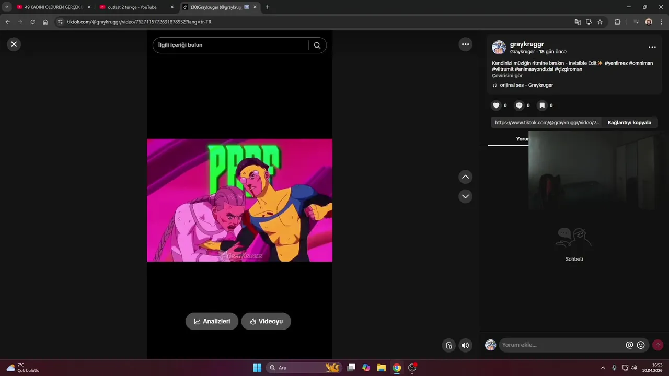
Task: Open File Explorer from taskbar
Action: [382, 368]
